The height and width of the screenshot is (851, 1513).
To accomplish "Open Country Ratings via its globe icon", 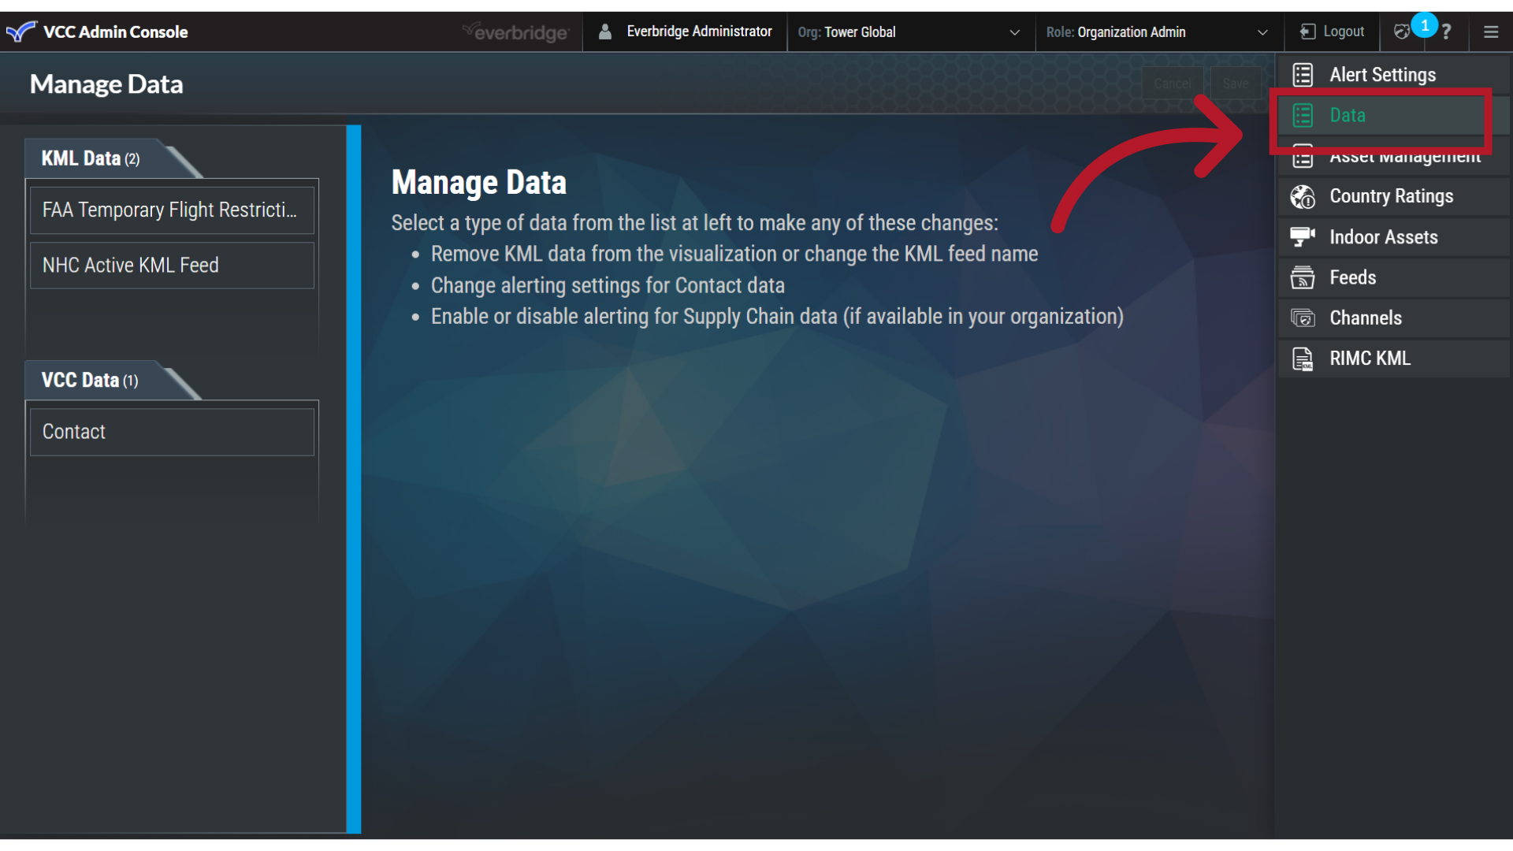I will coord(1303,196).
